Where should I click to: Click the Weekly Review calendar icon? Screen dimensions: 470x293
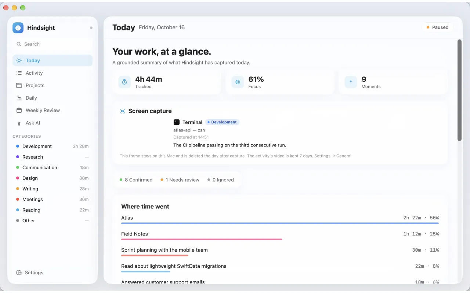(x=19, y=110)
